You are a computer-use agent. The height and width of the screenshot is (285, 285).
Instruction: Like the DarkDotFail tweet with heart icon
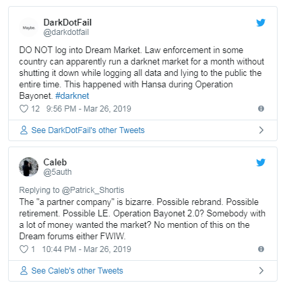click(24, 109)
